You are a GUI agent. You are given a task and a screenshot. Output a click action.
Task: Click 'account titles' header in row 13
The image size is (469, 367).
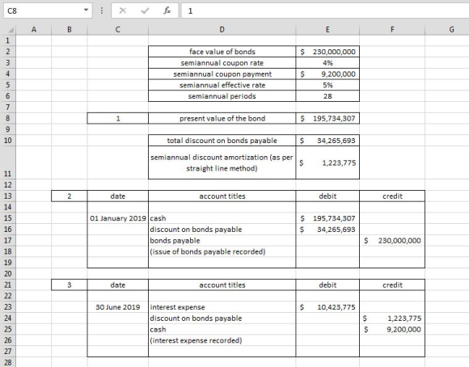222,196
